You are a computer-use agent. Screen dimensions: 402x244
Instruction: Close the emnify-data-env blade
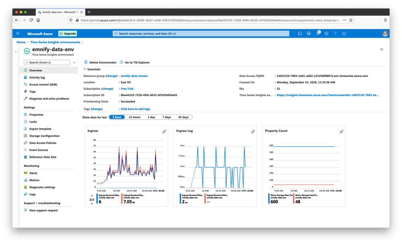click(381, 49)
